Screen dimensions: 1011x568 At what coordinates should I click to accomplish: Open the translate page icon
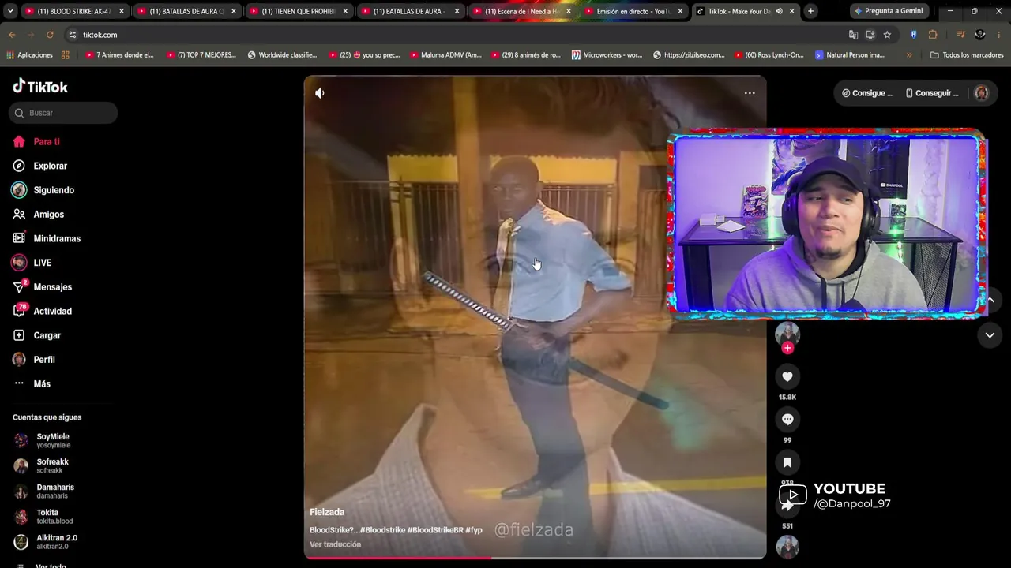853,35
